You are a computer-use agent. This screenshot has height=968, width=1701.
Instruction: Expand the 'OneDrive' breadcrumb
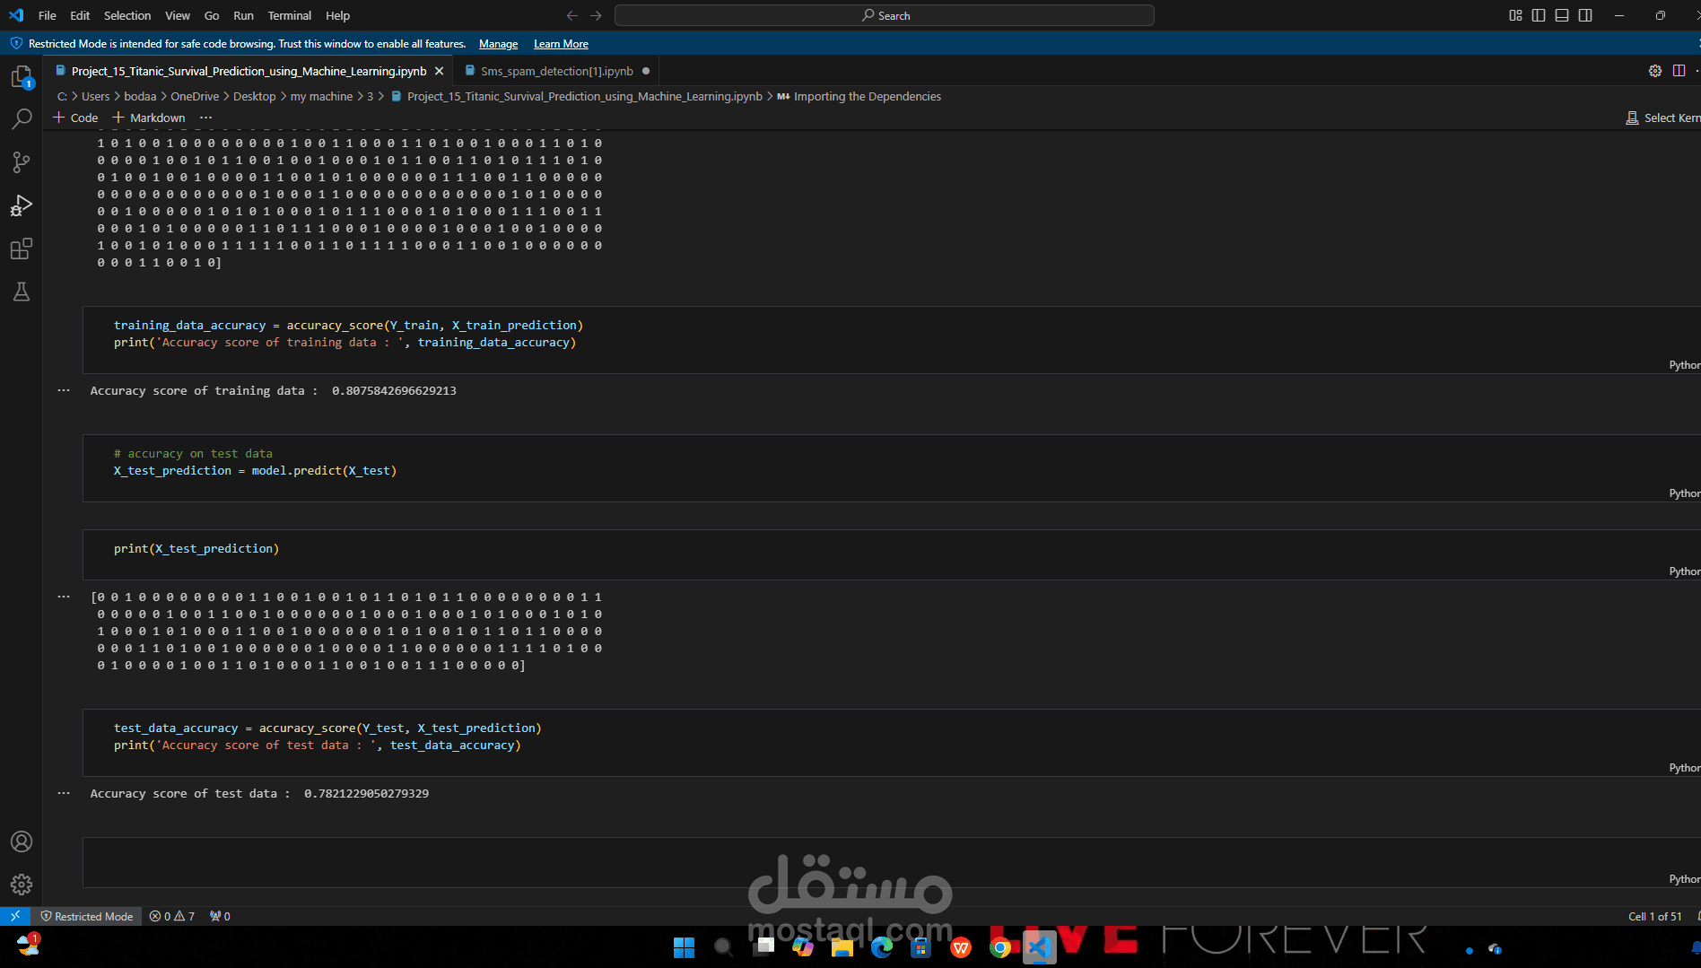click(195, 96)
